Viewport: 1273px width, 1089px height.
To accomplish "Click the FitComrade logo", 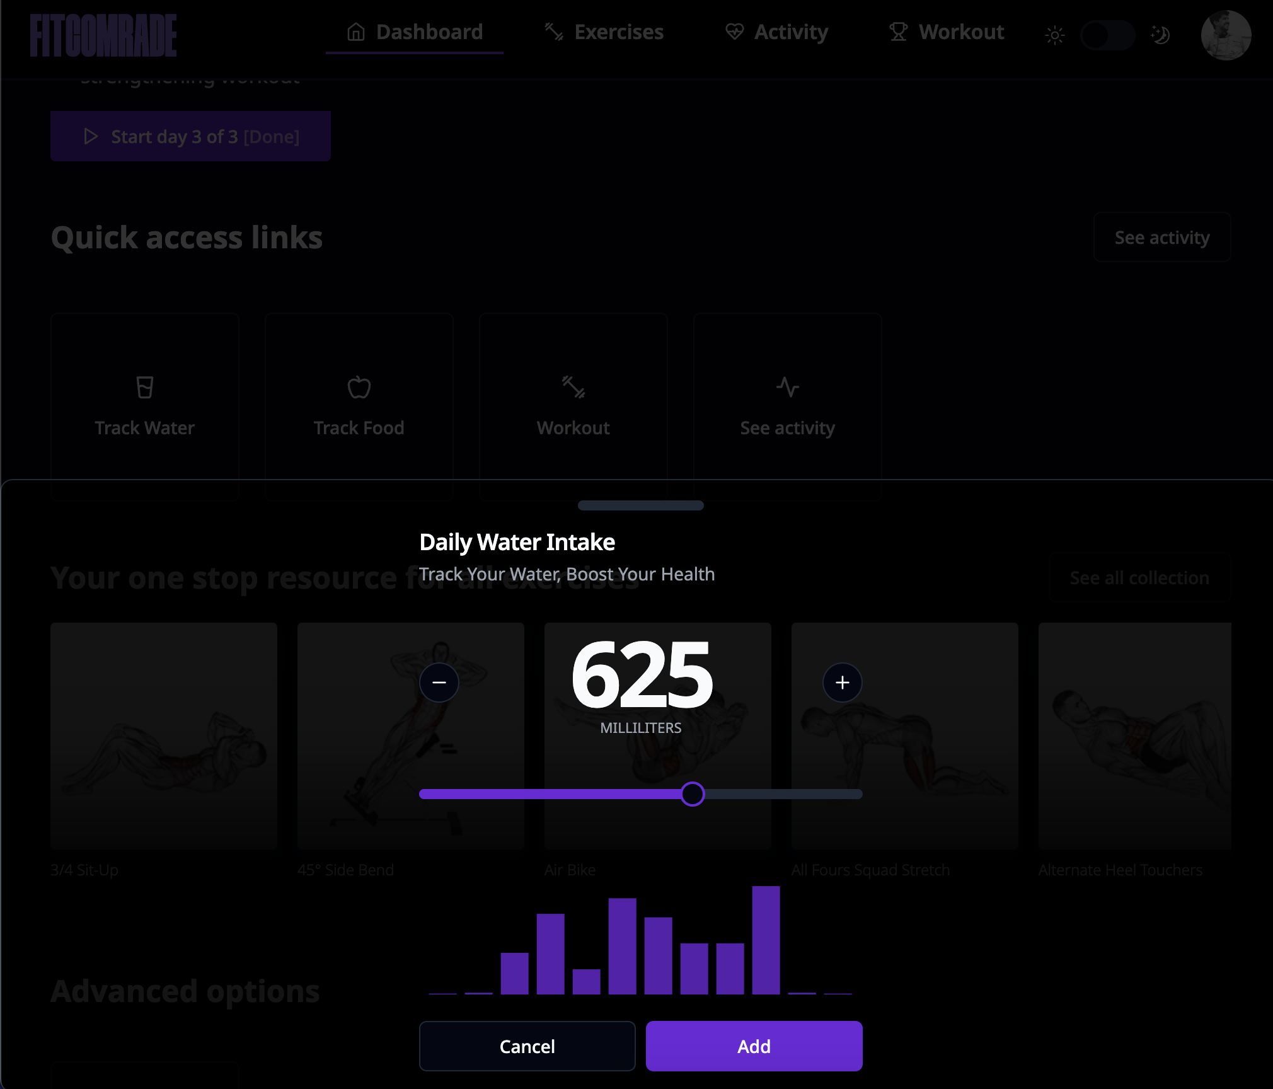I will pyautogui.click(x=103, y=36).
